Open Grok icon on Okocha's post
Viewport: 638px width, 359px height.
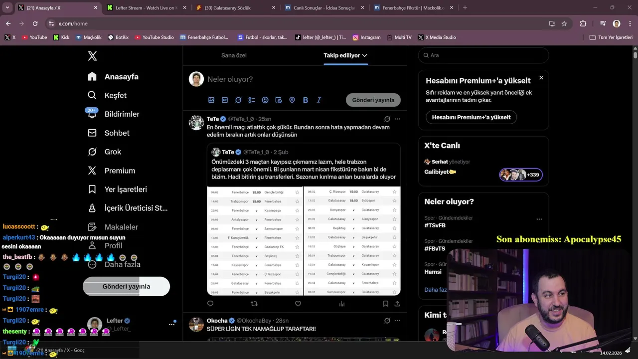[387, 321]
